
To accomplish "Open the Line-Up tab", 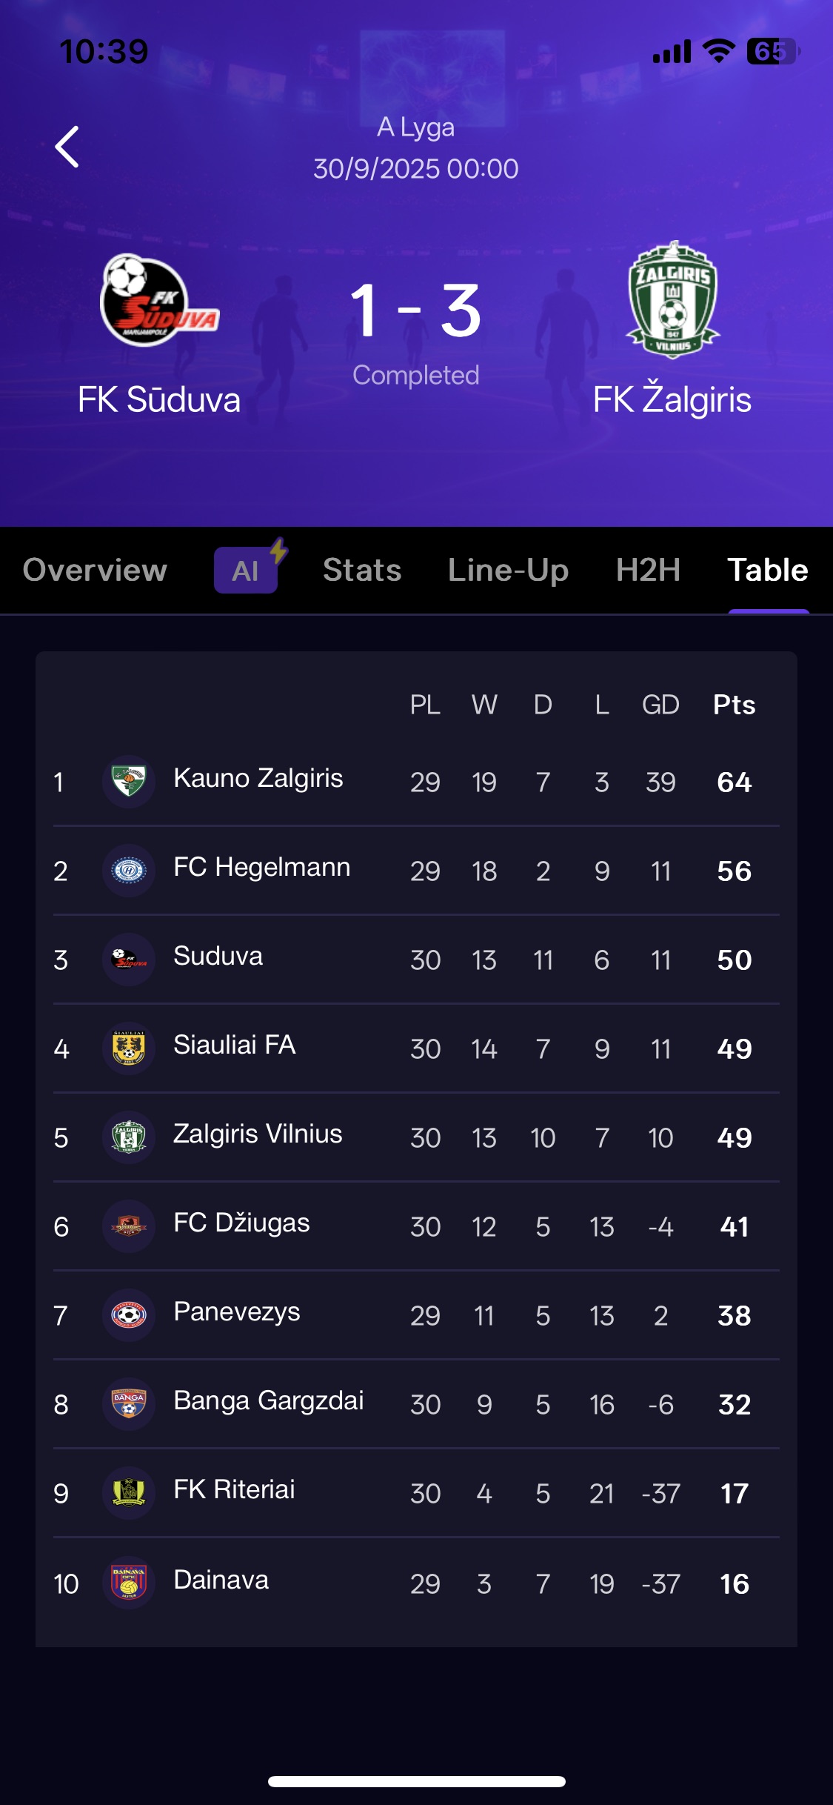I will (x=508, y=570).
